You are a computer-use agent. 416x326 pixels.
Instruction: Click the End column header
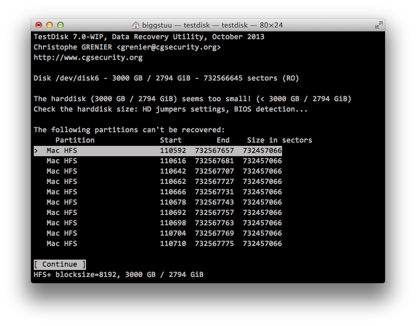tap(223, 140)
